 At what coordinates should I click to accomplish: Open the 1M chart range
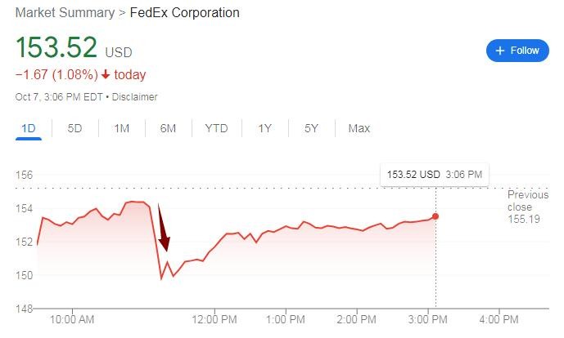pos(122,128)
